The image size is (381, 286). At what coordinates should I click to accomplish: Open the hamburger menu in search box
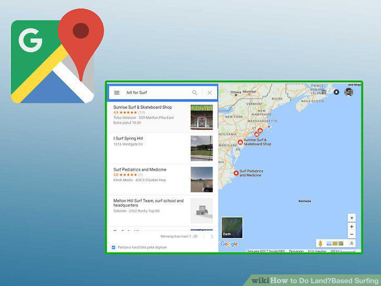117,93
